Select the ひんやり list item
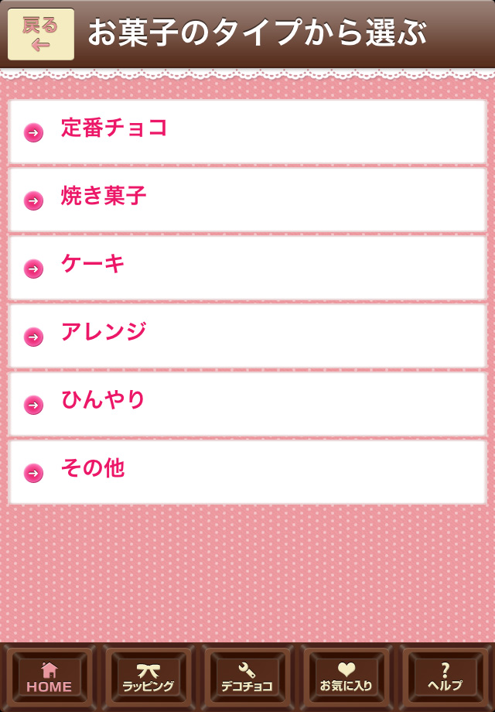 click(x=247, y=403)
